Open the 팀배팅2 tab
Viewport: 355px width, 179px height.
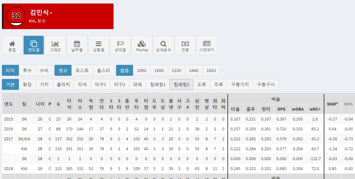tap(181, 85)
